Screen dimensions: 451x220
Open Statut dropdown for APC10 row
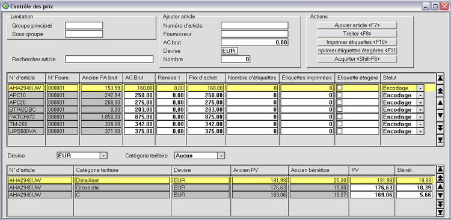(420, 95)
